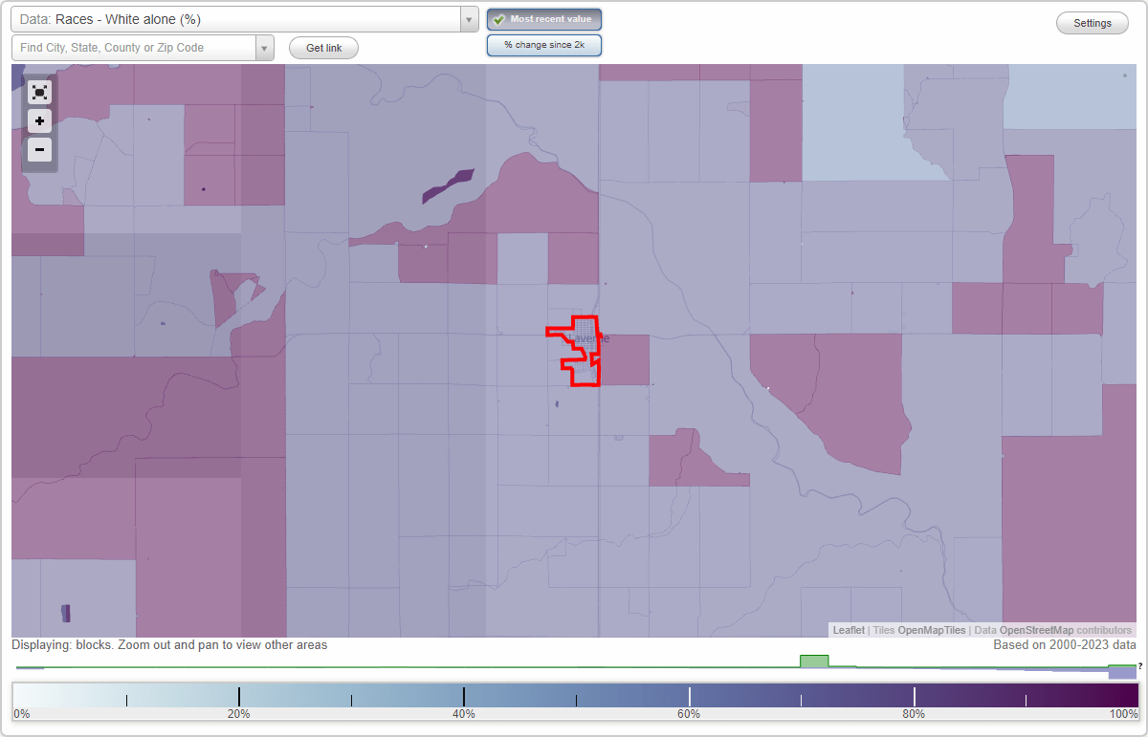Open the Data combo box showing White alone
This screenshot has width=1148, height=737.
(239, 18)
